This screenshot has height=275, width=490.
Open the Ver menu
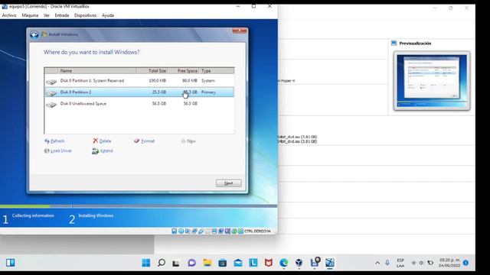click(47, 15)
